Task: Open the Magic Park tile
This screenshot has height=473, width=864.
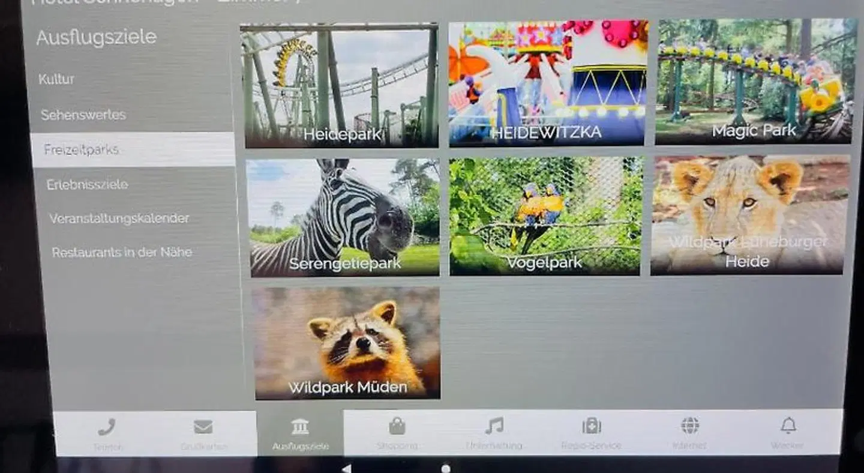Action: pyautogui.click(x=754, y=82)
